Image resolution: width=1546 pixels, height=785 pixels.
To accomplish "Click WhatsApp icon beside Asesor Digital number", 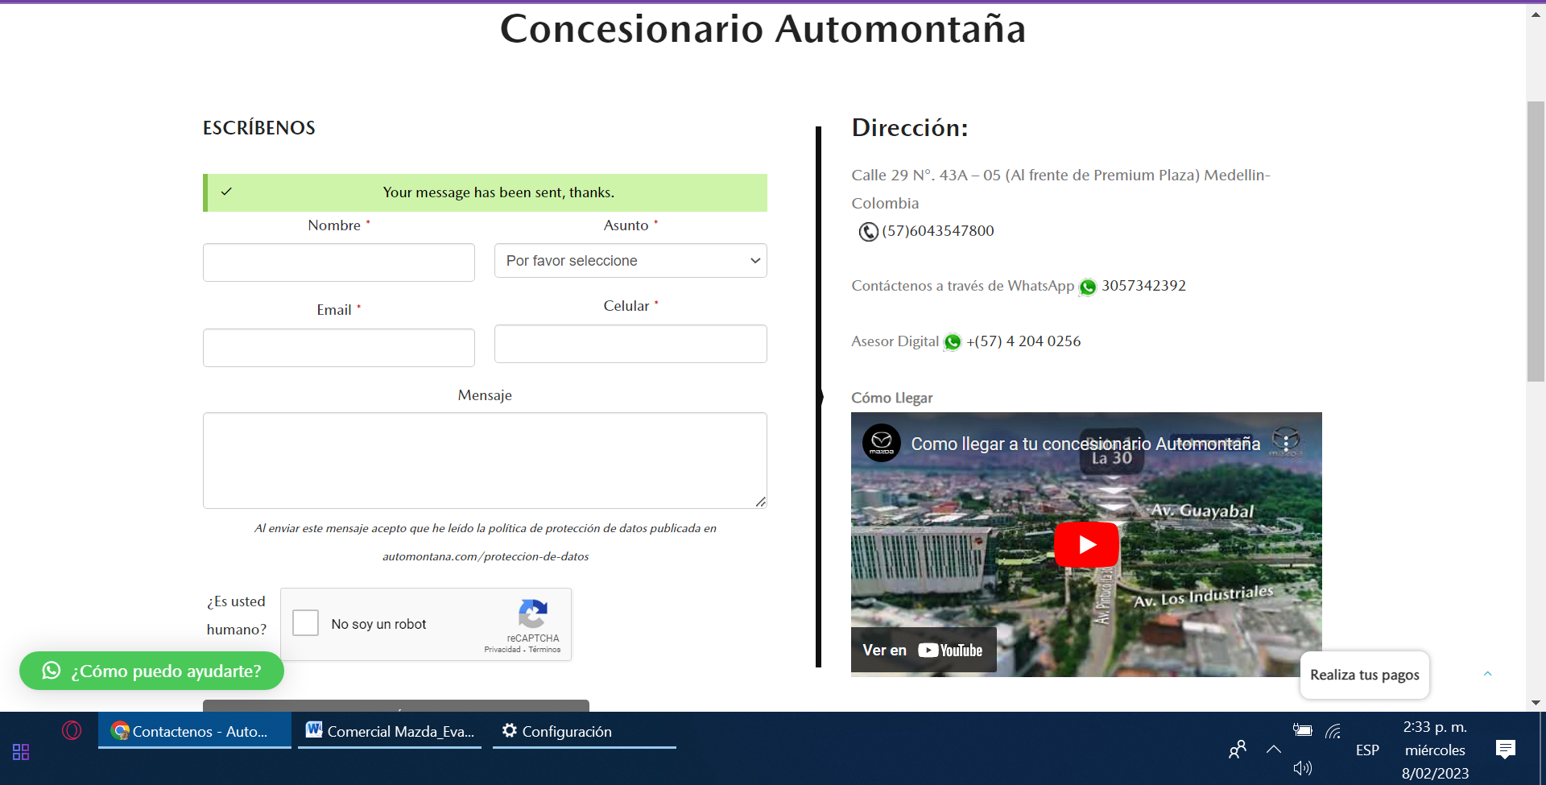I will click(953, 342).
